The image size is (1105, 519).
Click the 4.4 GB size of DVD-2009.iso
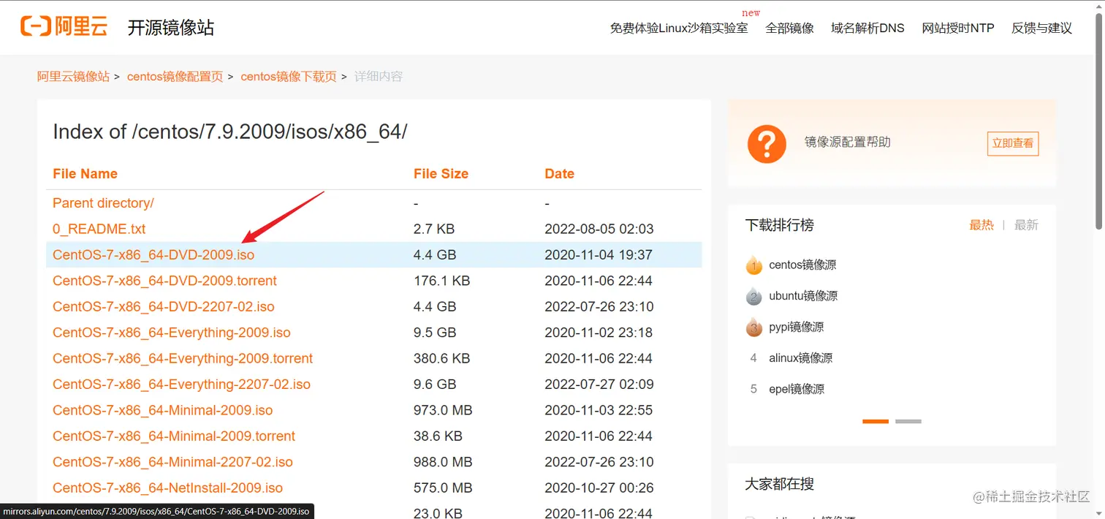point(435,255)
